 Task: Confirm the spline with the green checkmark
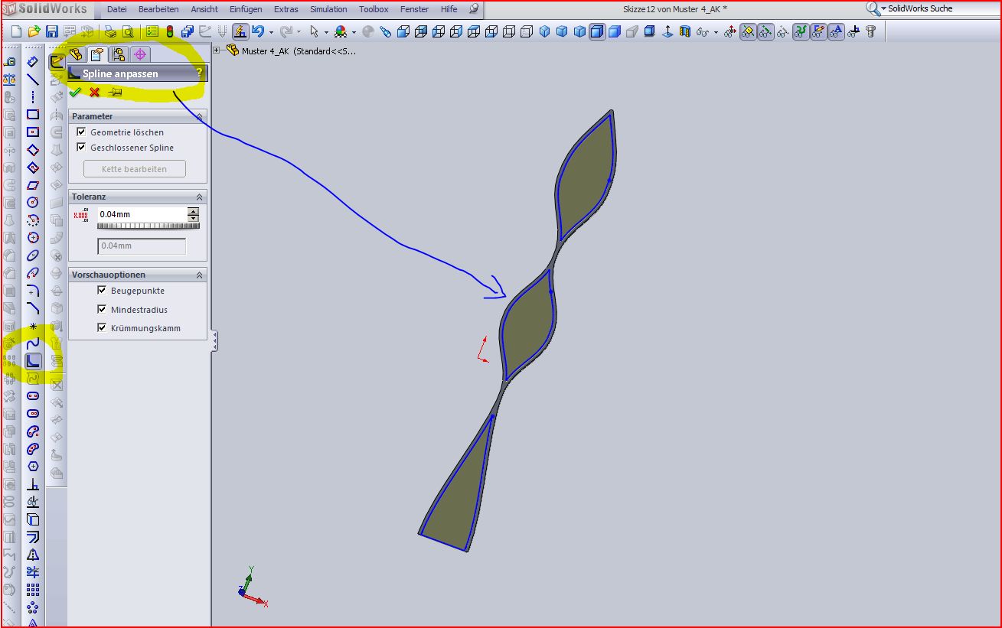75,92
